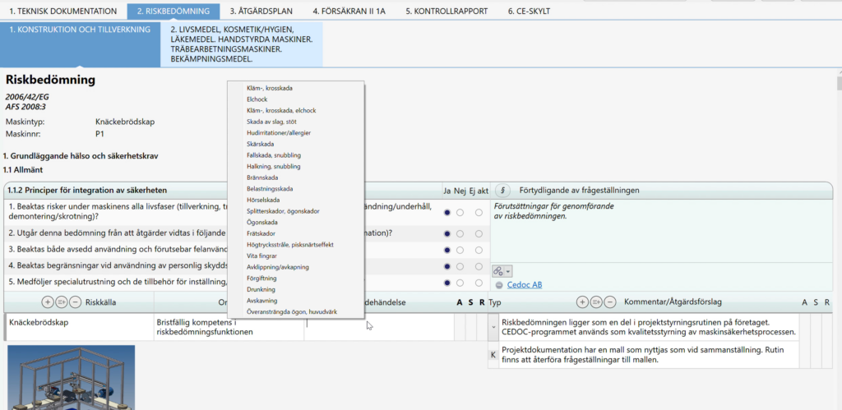Select Ja for question 3 avsedd användning
This screenshot has width=842, height=410.
coord(446,250)
